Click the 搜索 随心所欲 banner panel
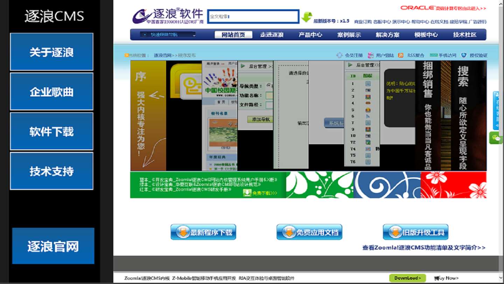 (469, 116)
